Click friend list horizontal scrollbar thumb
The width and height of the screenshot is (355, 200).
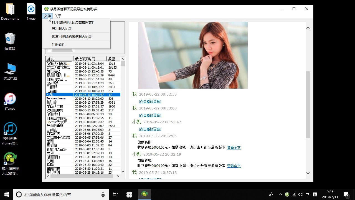coord(82,176)
